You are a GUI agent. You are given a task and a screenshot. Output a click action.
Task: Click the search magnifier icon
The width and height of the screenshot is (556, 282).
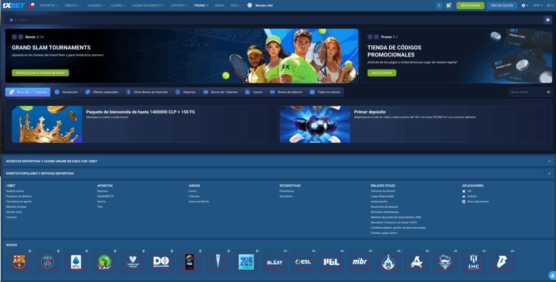coord(548,92)
